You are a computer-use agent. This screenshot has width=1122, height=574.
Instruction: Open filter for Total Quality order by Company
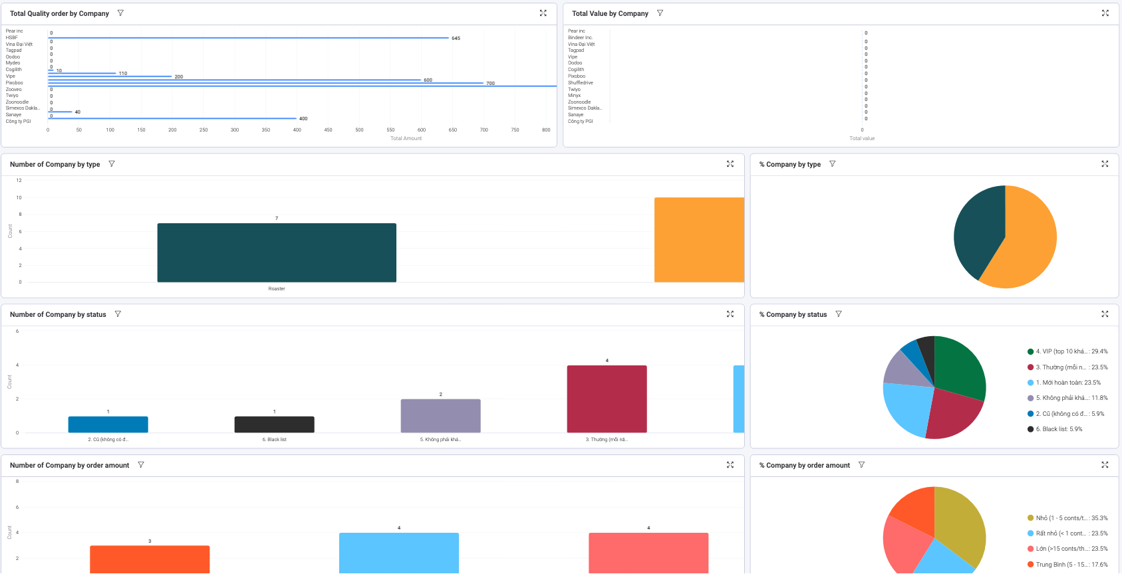point(120,13)
